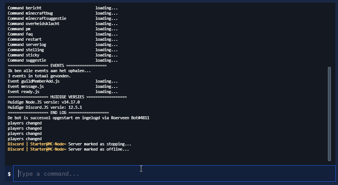This screenshot has height=185, width=338.
Task: Select the "Command overheidsklacht" log entry
Action: click(34, 24)
